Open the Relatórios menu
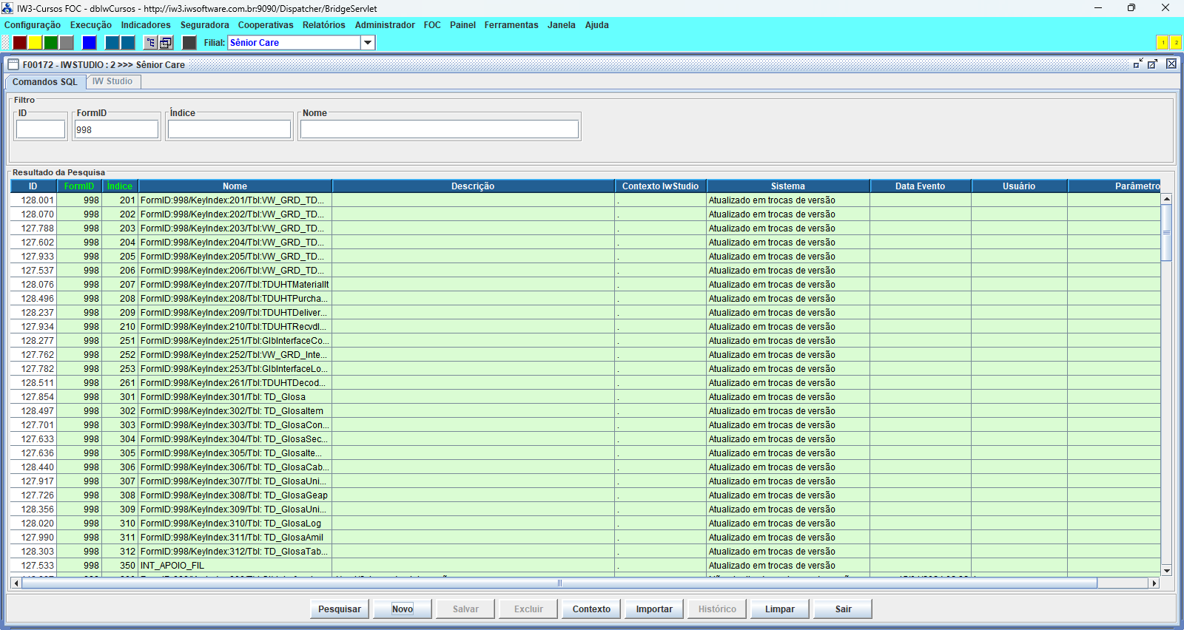This screenshot has height=630, width=1184. click(x=323, y=25)
